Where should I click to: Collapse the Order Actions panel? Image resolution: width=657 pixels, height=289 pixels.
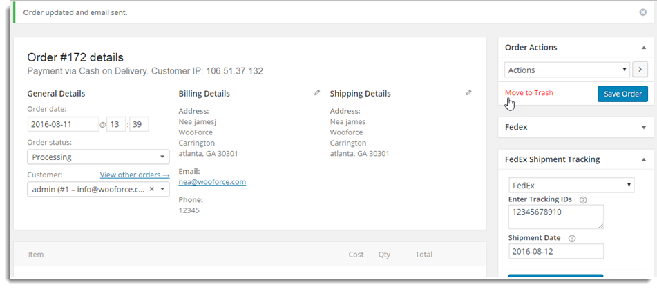644,48
